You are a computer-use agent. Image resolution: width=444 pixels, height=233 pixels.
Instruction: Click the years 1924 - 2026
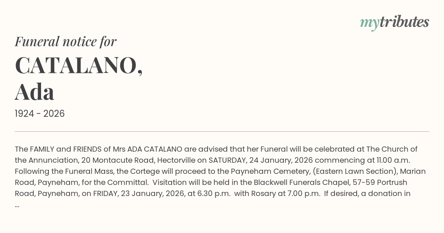pyautogui.click(x=40, y=114)
